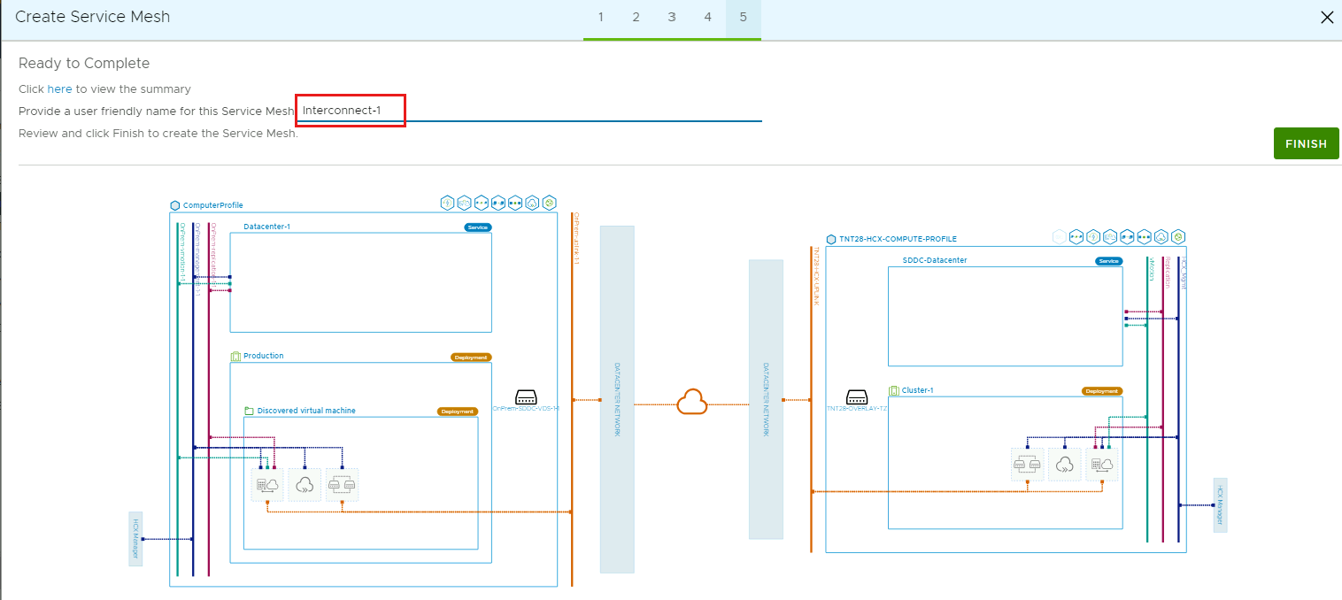The width and height of the screenshot is (1342, 600).
Task: Click the ComputerProfile hexagon icon
Action: (174, 205)
